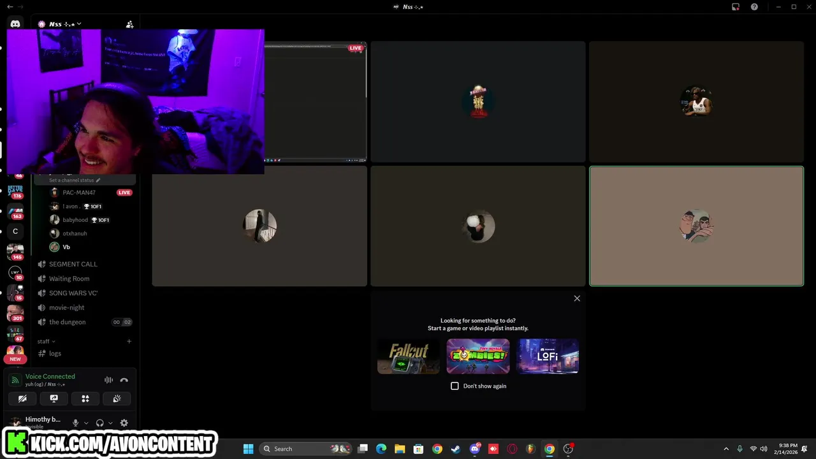Launch the Zombies game thumbnail
Image resolution: width=816 pixels, height=459 pixels.
478,356
